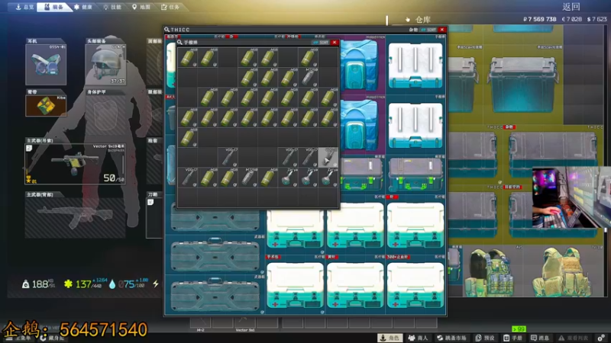This screenshot has width=611, height=343.
Task: Click the Vector 9x1 quick-use slot
Action: coord(244,322)
